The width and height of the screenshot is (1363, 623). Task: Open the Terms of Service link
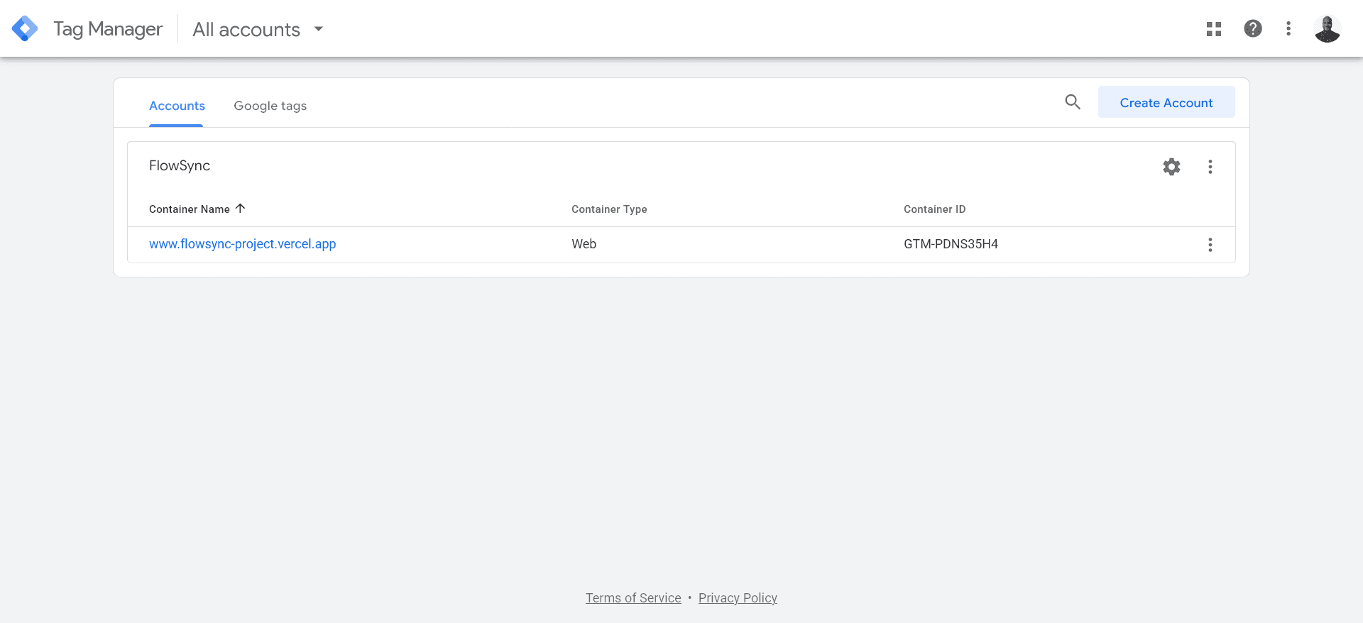coord(633,598)
